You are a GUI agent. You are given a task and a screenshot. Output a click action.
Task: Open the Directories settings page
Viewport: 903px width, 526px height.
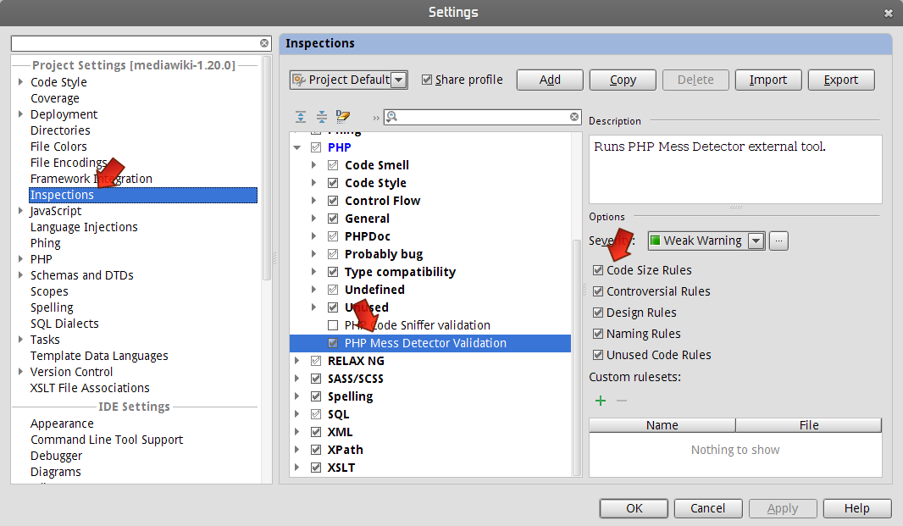(x=60, y=130)
